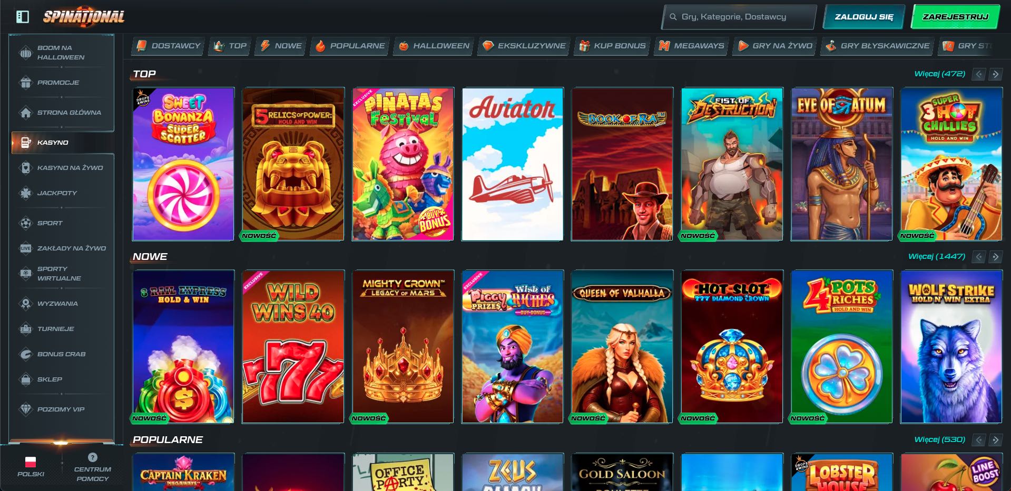Click the ZALOGUJ SIĘ button

pos(864,16)
